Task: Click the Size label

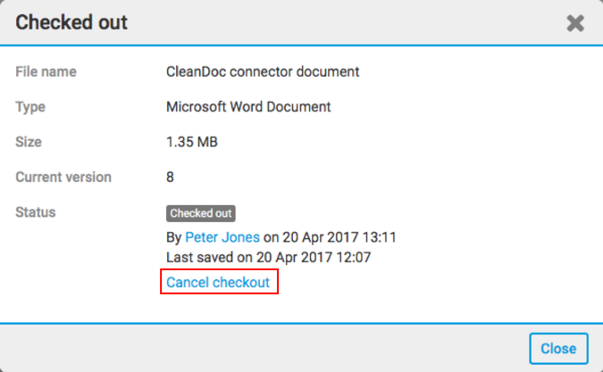Action: [29, 142]
